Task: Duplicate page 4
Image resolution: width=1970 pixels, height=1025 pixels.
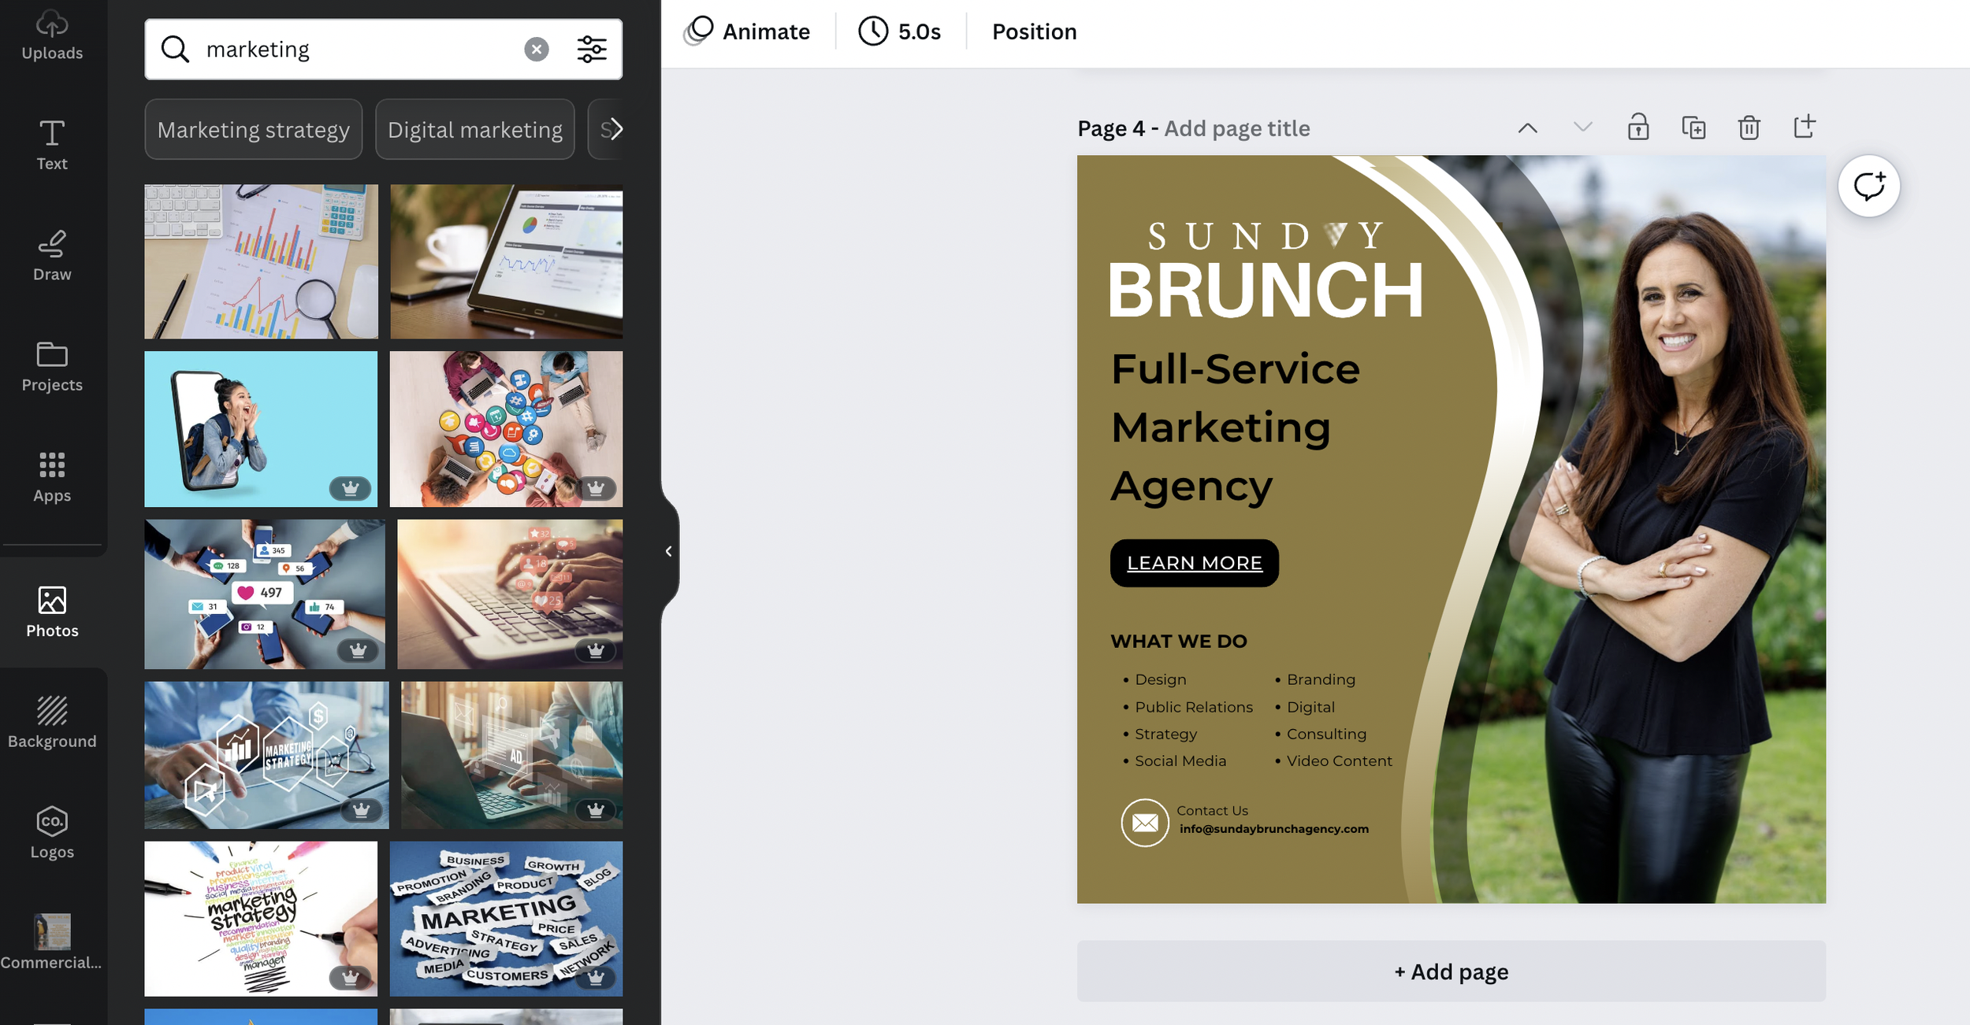Action: point(1693,128)
